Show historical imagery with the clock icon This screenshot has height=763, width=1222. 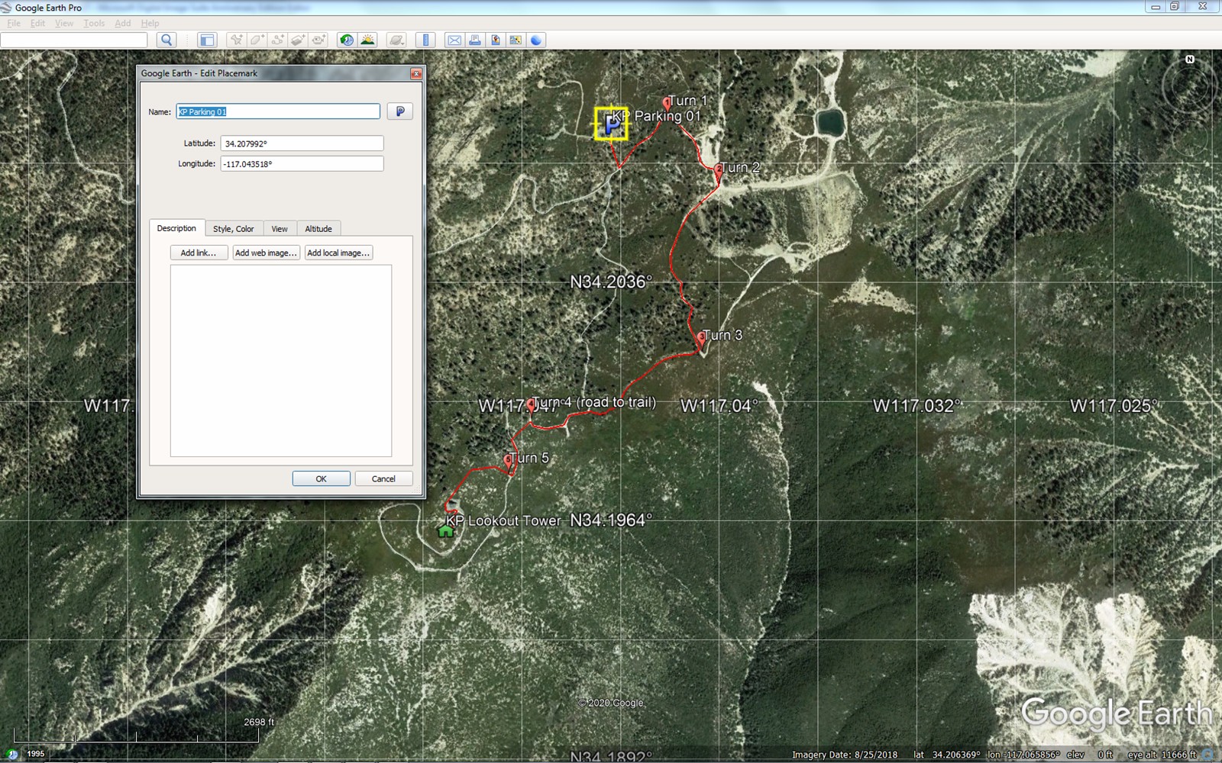347,40
